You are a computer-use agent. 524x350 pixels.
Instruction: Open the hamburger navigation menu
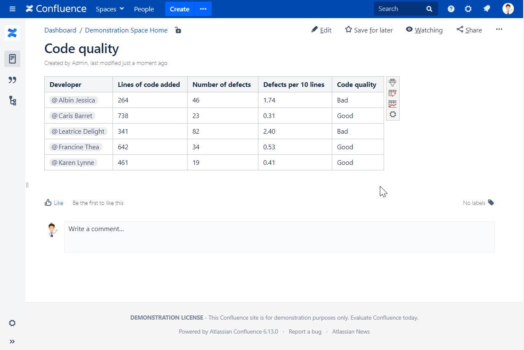(12, 8)
